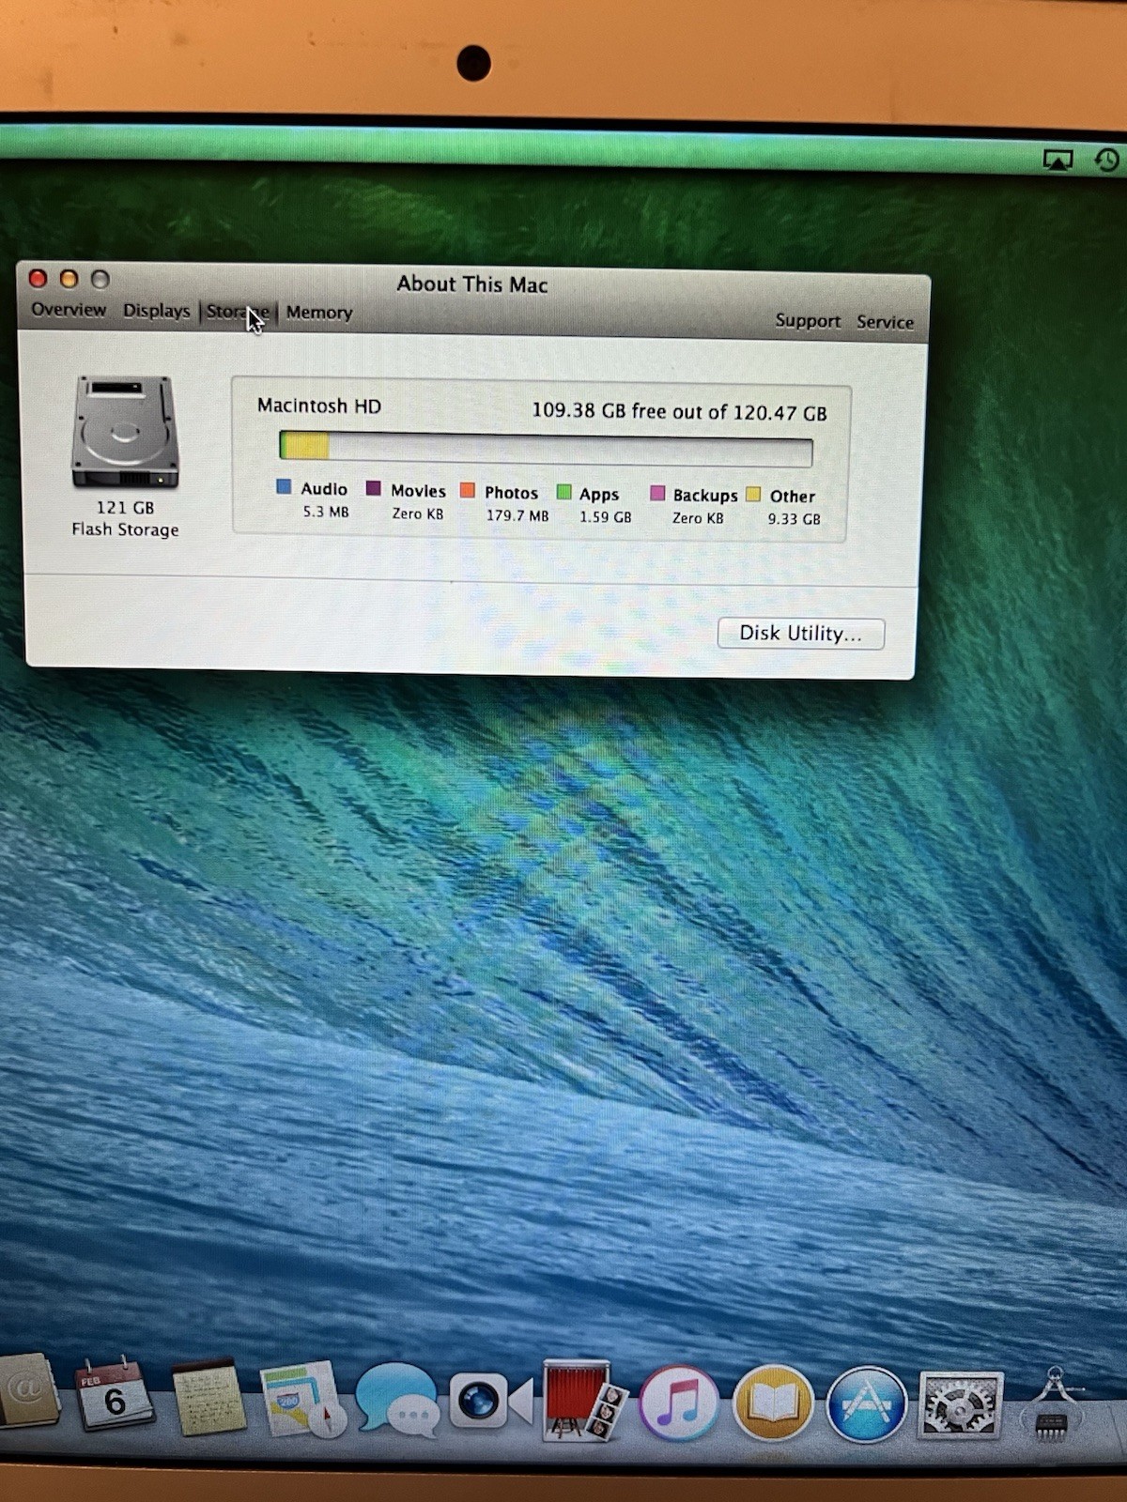
Task: Click the 'Macintosh HD' volume name
Action: [x=319, y=406]
